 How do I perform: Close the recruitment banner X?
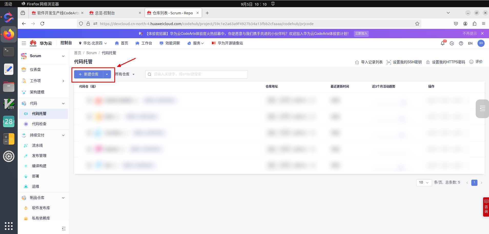click(482, 34)
